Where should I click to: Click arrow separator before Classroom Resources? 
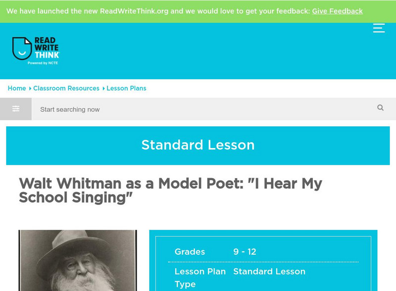click(x=30, y=89)
